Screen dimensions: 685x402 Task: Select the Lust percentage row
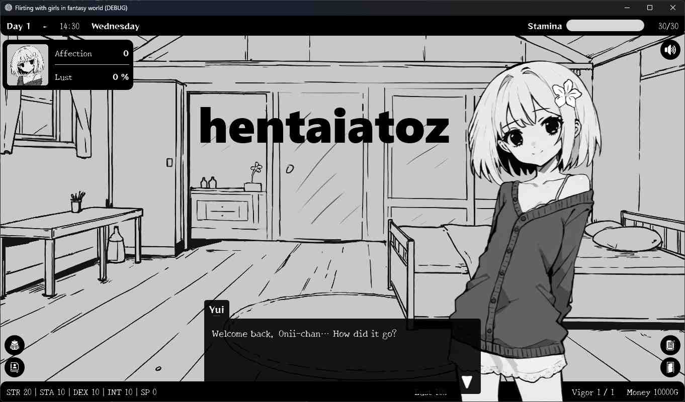pos(92,77)
